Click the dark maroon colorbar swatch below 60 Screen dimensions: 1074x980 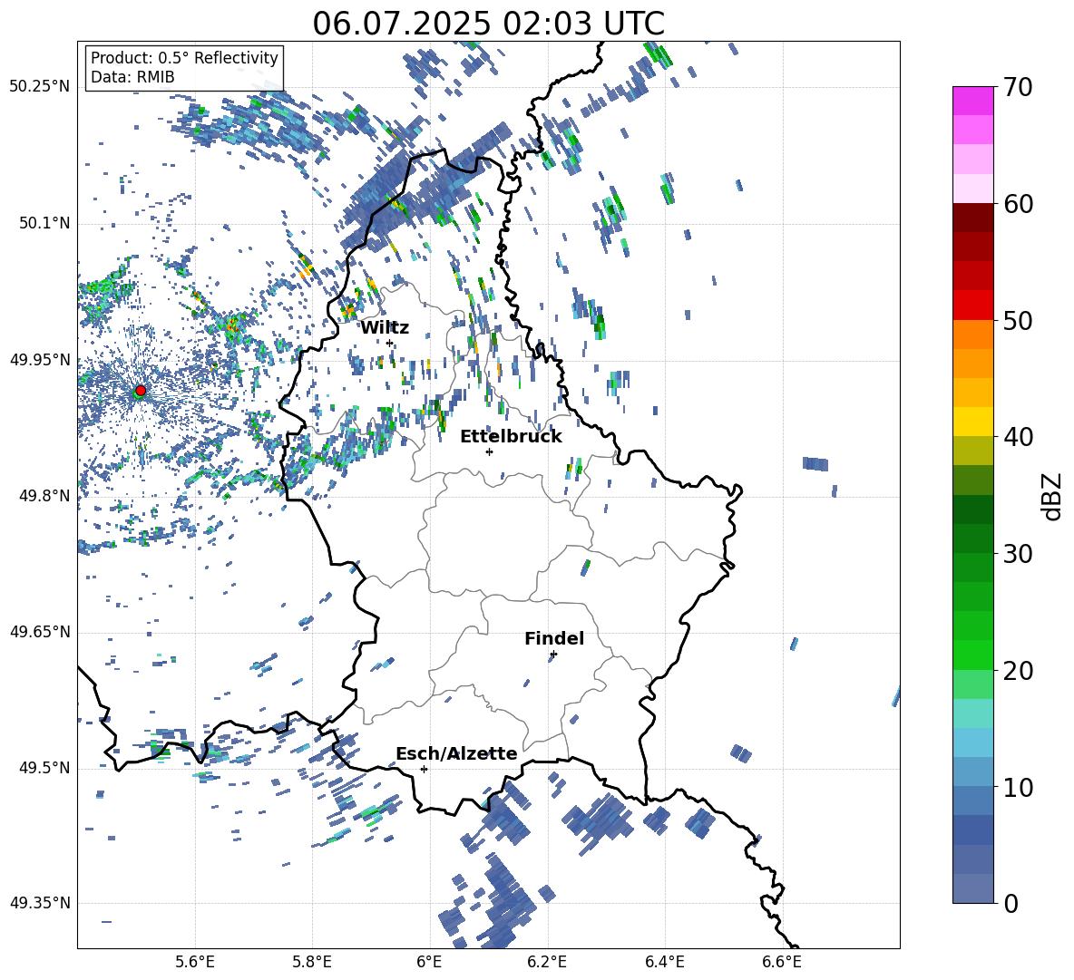click(x=972, y=218)
